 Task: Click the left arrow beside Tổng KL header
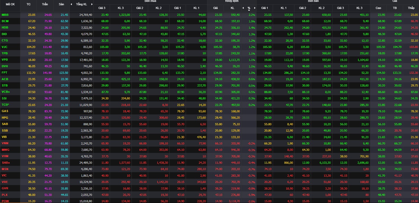tap(71, 4)
